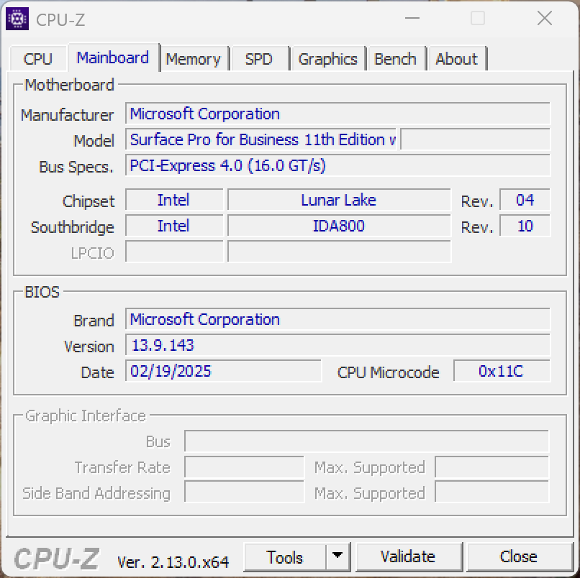
Task: Select the Surface Pro model field
Action: pyautogui.click(x=262, y=140)
